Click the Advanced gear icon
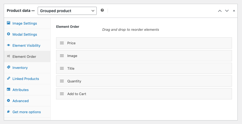 pyautogui.click(x=8, y=101)
